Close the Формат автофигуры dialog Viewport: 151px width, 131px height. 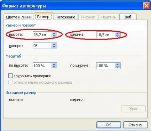pyautogui.click(x=147, y=6)
